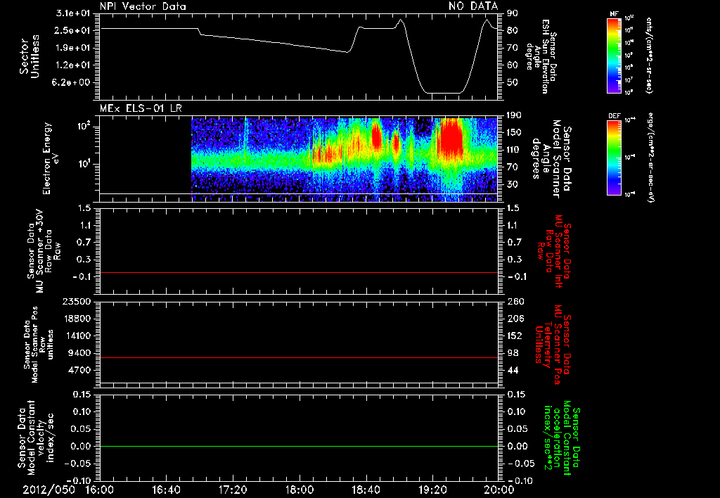Click the 10^1 Electron Energy tick
The width and height of the screenshot is (720, 498).
click(x=85, y=164)
